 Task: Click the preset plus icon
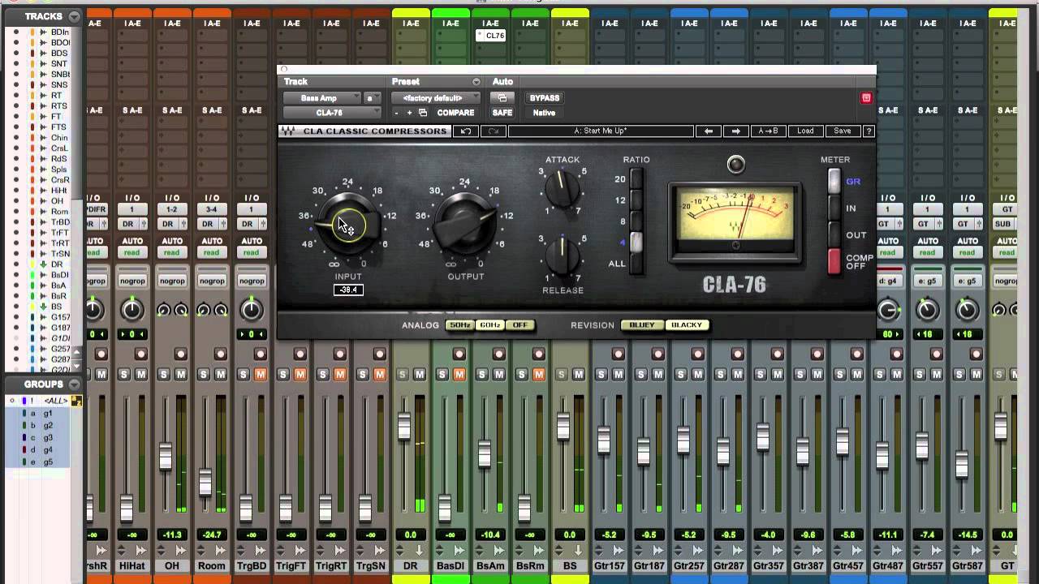pos(410,113)
